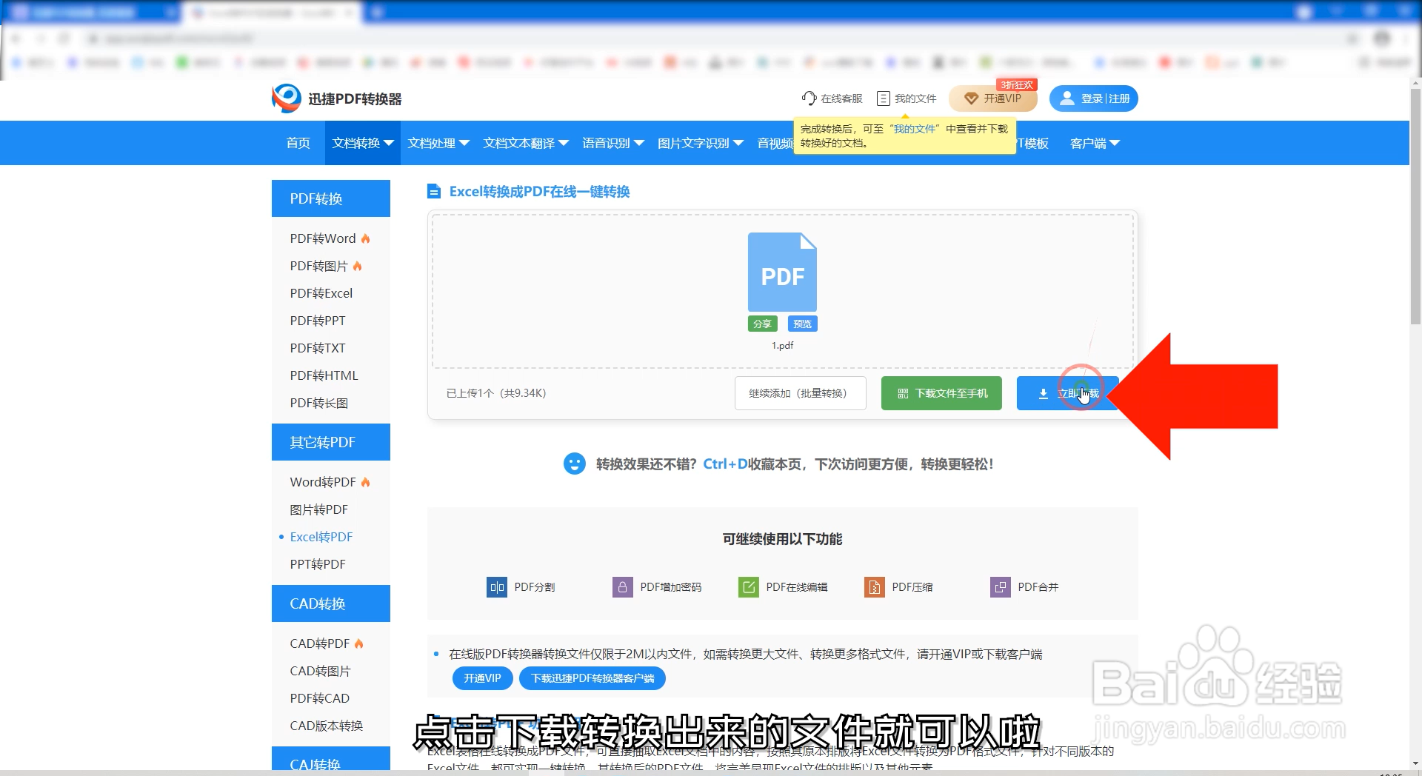Switch to the leftmost browser tab

click(x=89, y=12)
